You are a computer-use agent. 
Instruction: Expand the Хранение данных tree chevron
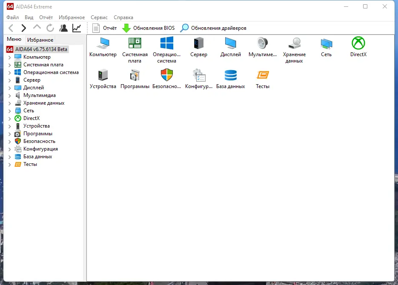(x=9, y=103)
